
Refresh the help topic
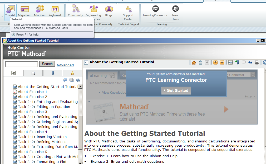click(x=250, y=63)
